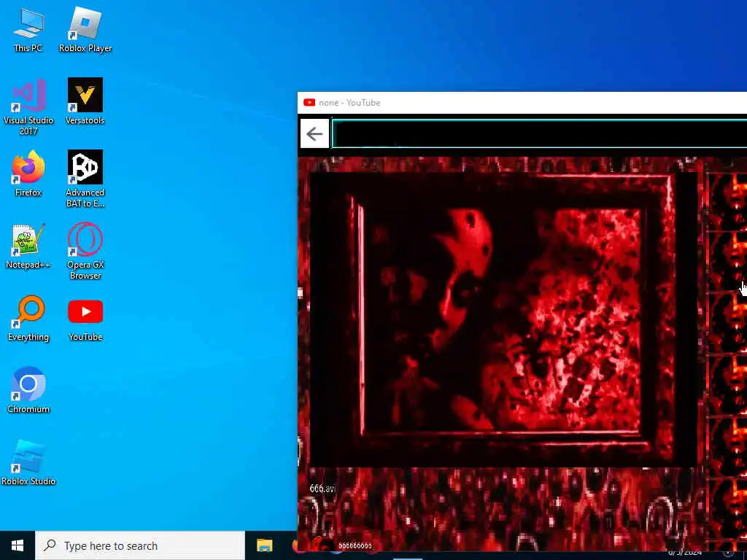The width and height of the screenshot is (747, 560).
Task: Click the '66666666' channel name text
Action: 355,545
